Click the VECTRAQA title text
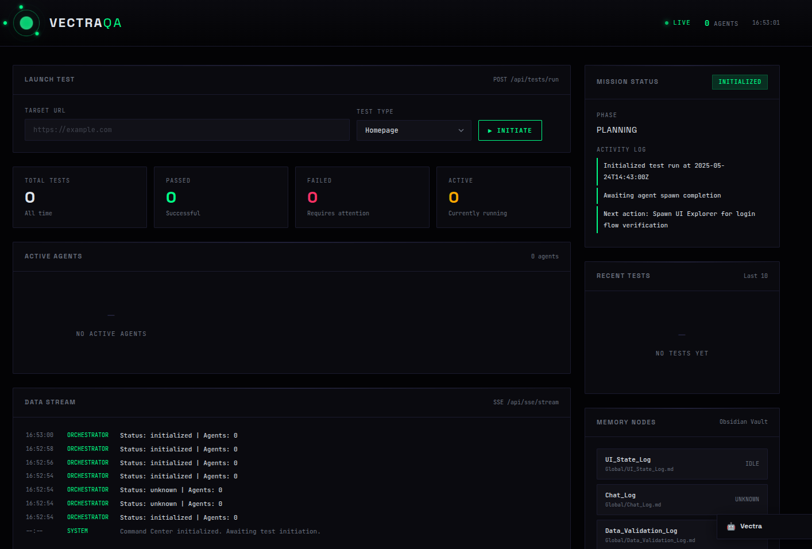The image size is (812, 549). 86,23
